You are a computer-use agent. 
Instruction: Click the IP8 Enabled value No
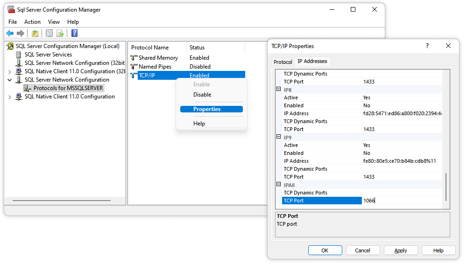point(367,105)
